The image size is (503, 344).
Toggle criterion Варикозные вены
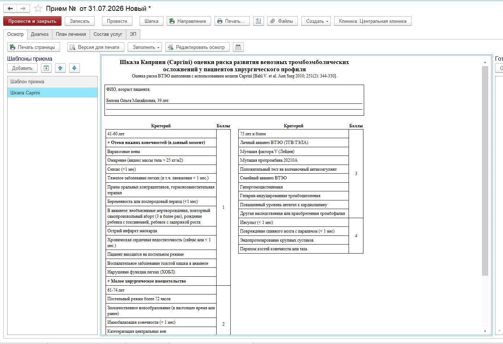[x=161, y=152]
